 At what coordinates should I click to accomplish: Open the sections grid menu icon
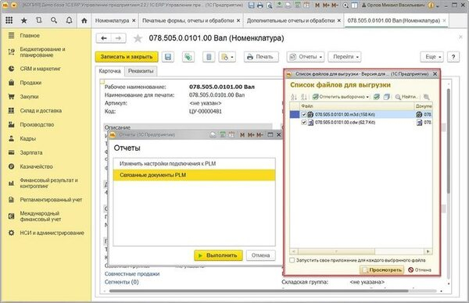click(9, 20)
